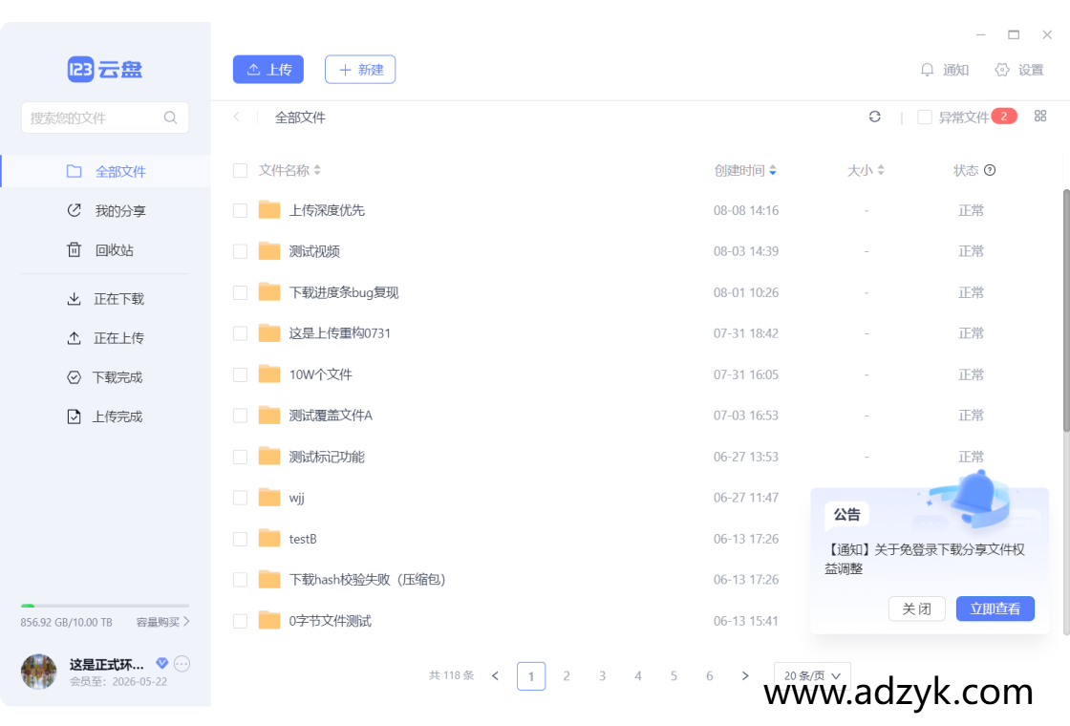This screenshot has height=726, width=1070.
Task: Click 立即查看 in the announcement popup
Action: tap(995, 609)
